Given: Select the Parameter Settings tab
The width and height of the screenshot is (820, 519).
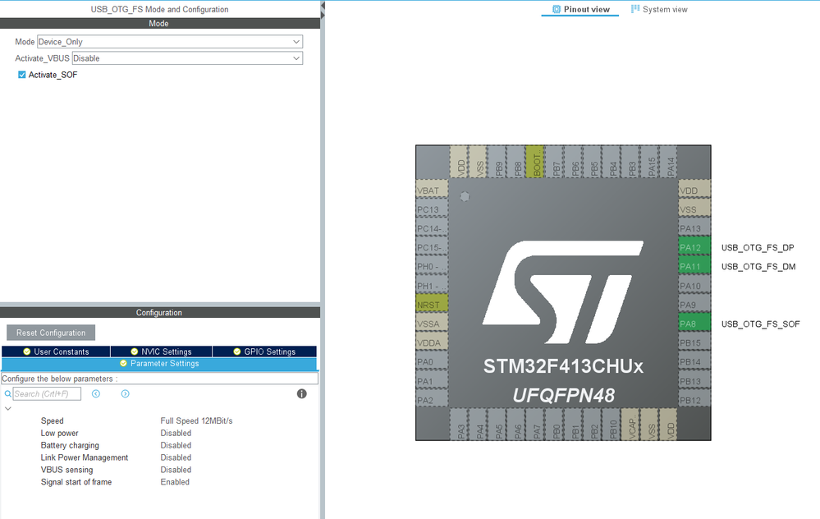Looking at the screenshot, I should click(x=159, y=364).
